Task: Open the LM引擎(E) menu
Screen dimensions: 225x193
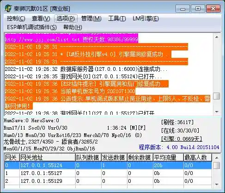Action: (x=146, y=19)
